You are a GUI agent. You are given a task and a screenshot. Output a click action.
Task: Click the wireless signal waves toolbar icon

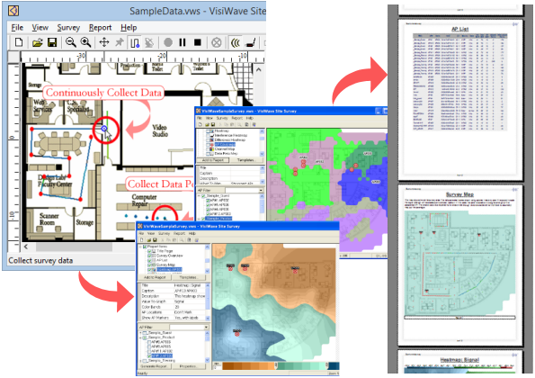(235, 42)
